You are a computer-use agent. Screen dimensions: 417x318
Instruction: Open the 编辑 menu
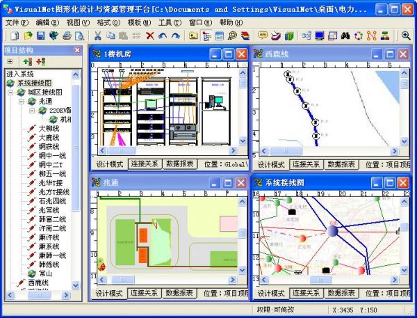pyautogui.click(x=47, y=23)
